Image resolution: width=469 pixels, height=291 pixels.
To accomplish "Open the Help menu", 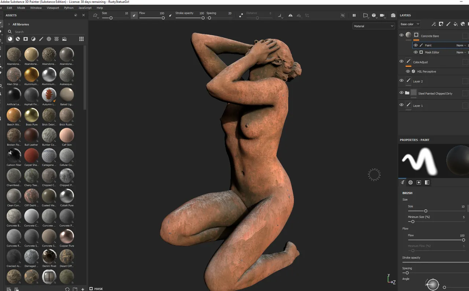I will click(x=100, y=8).
